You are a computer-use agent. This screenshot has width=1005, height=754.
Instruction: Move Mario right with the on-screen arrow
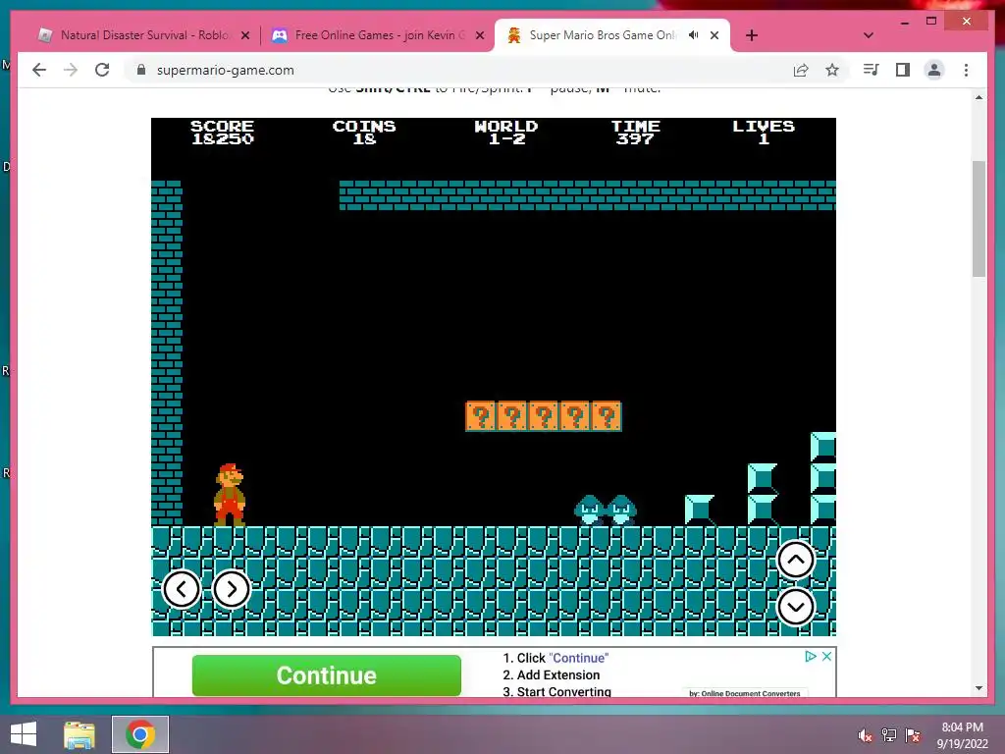coord(232,589)
